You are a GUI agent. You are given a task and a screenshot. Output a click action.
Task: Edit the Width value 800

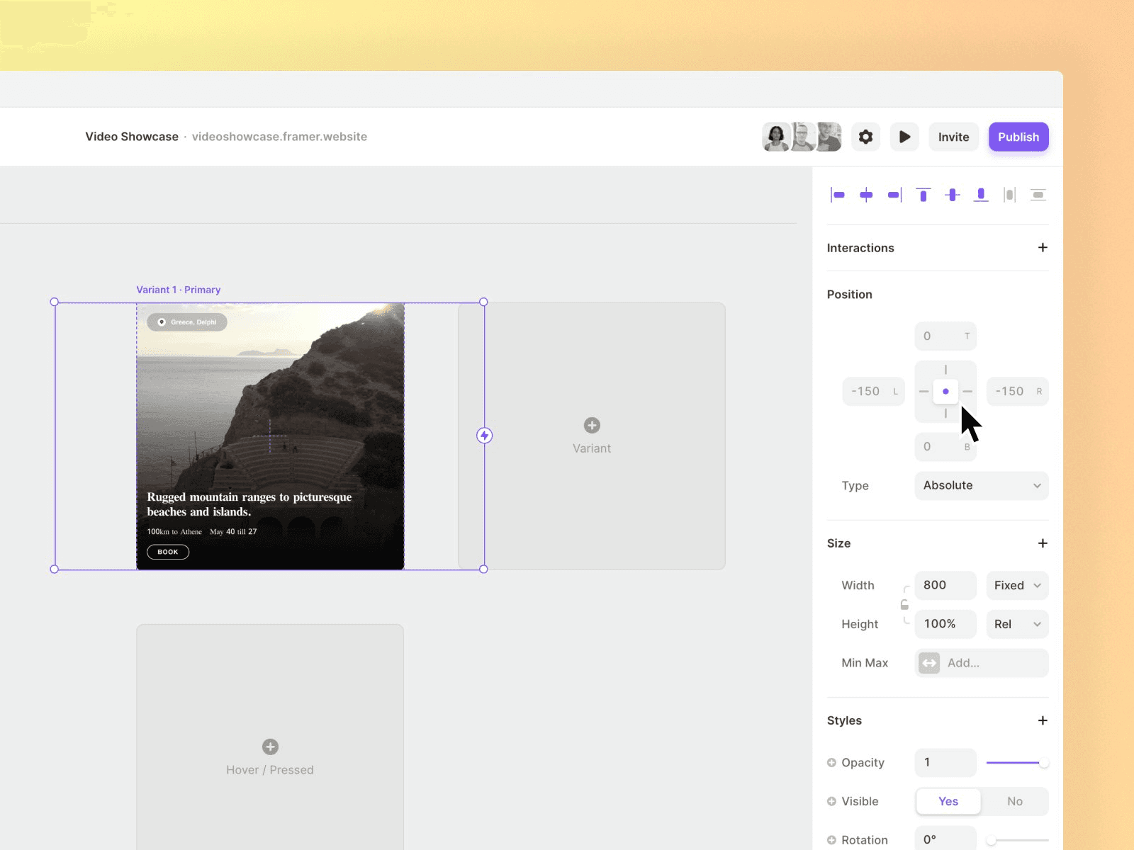coord(945,585)
